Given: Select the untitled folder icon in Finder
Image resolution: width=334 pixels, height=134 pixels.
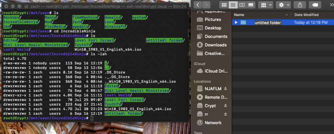Looking at the screenshot, I should point(243,23).
